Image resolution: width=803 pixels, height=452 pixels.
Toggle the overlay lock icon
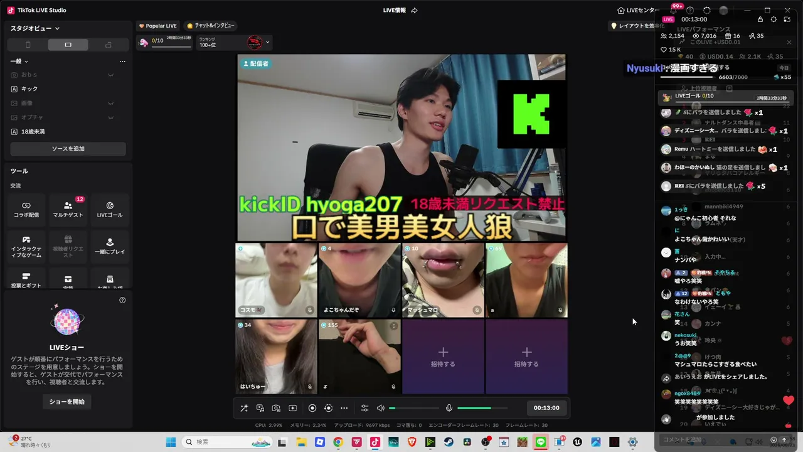coord(760,19)
